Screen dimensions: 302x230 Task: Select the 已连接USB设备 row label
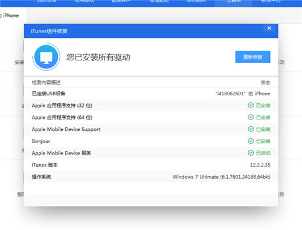point(48,94)
